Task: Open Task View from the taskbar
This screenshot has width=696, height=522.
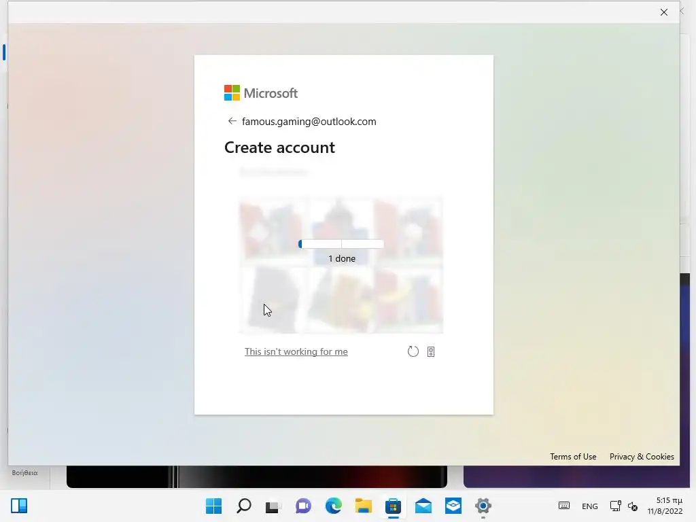Action: point(273,506)
